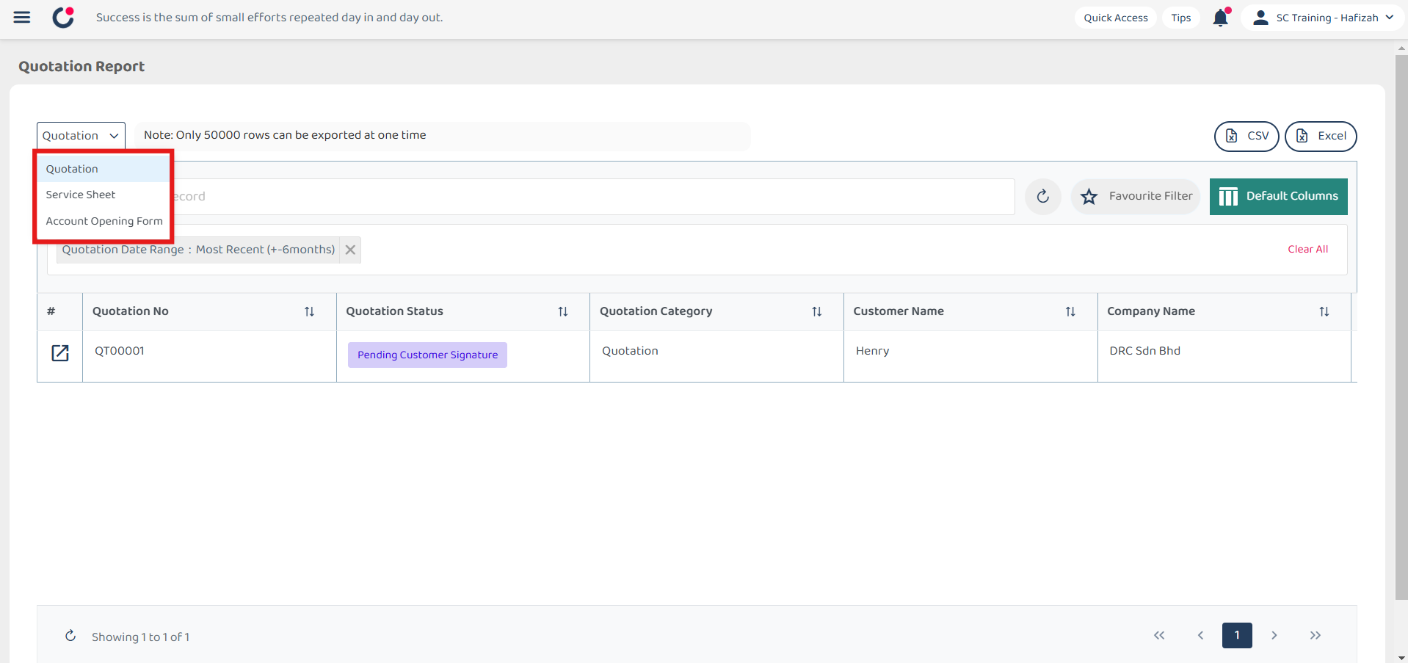
Task: Remove the Quotation Date Range filter chip
Action: (351, 250)
